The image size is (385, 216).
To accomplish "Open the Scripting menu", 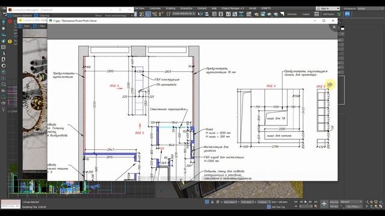I will (x=170, y=8).
